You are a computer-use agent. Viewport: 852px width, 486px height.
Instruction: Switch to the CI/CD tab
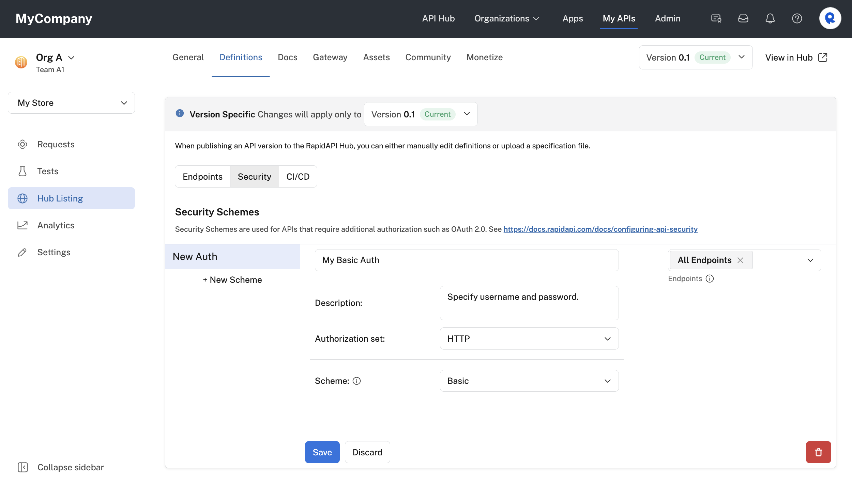tap(298, 176)
